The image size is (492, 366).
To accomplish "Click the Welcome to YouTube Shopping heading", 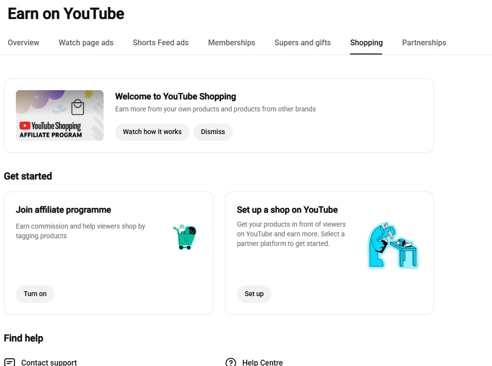I will [x=175, y=96].
